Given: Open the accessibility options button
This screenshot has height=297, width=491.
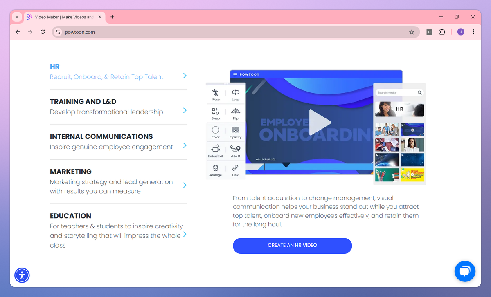Looking at the screenshot, I should pos(22,275).
